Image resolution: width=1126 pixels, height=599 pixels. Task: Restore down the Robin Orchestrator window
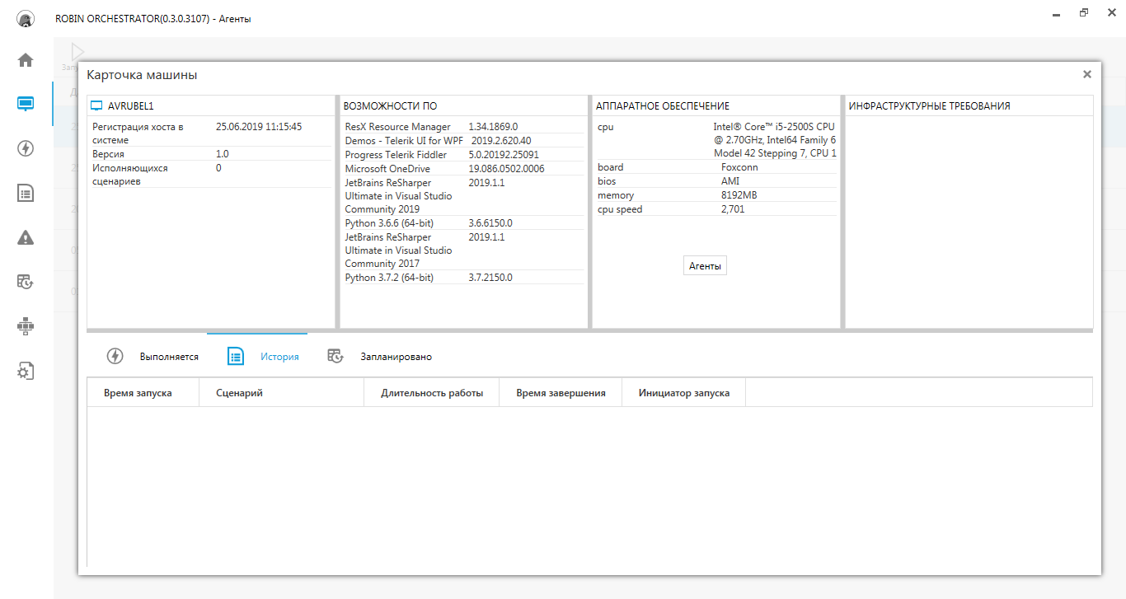(x=1084, y=13)
